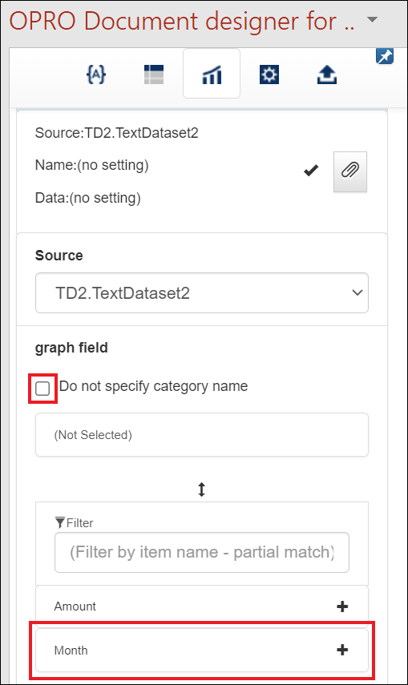
Task: Click the Source dropdown chevron arrow
Action: pos(358,292)
